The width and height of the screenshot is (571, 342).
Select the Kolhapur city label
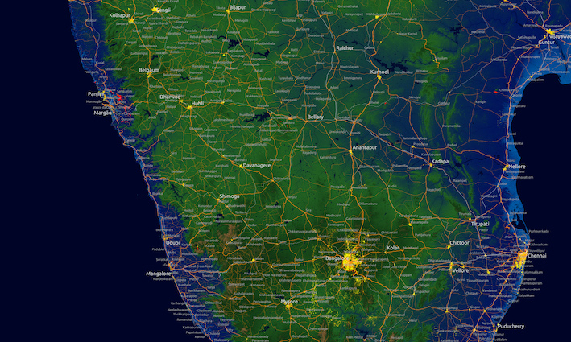pyautogui.click(x=119, y=15)
